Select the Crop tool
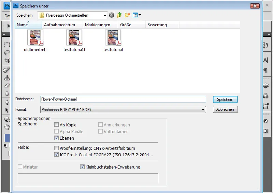This screenshot has height=193, width=273. [x=7, y=60]
